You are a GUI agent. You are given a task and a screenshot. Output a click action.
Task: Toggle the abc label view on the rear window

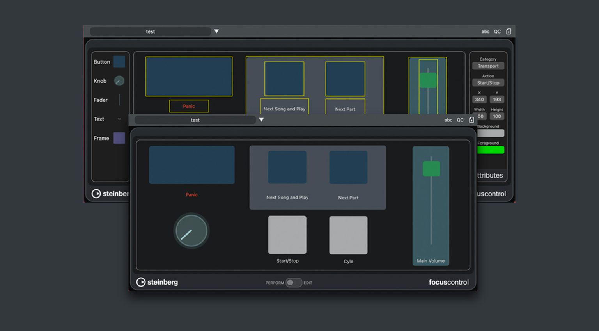click(486, 31)
